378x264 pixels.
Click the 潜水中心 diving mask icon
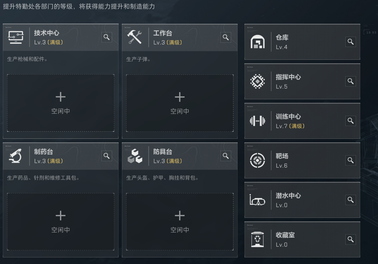point(257,200)
